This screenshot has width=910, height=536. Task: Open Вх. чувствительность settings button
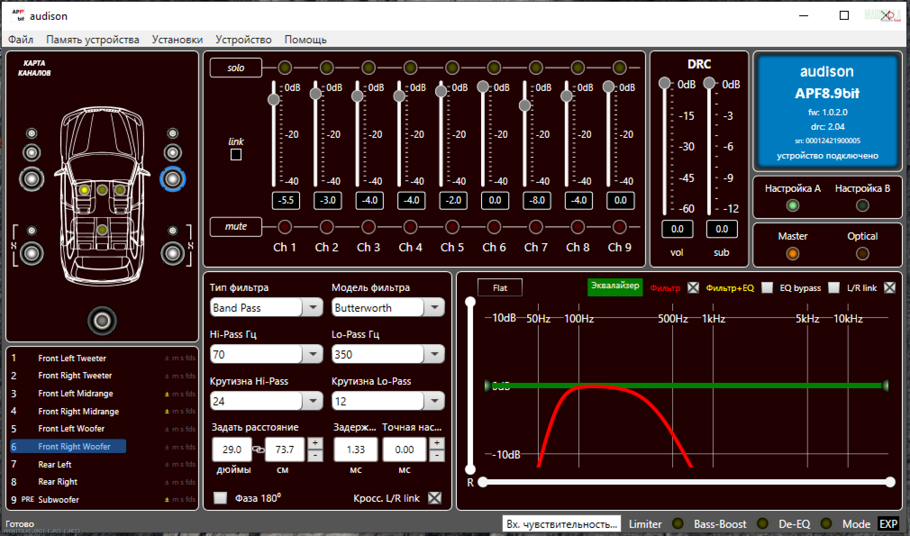coord(561,524)
